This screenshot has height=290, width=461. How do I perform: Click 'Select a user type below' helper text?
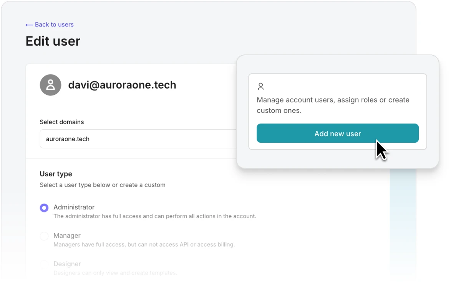103,185
